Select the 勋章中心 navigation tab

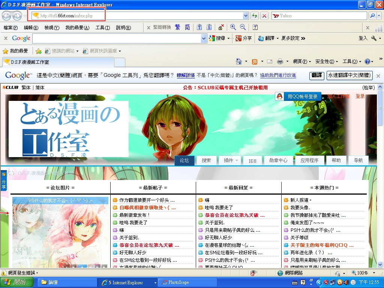pos(278,160)
